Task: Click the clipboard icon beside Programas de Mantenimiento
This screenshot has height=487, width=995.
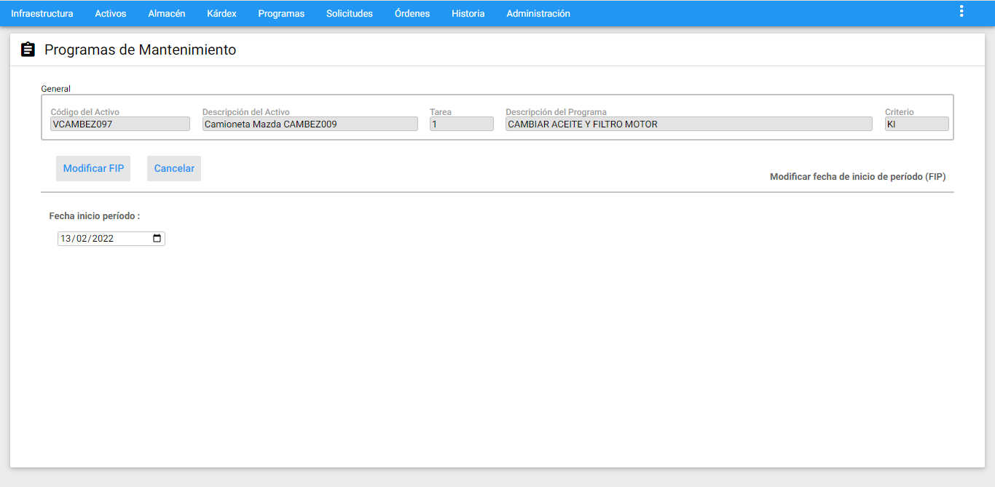Action: click(28, 50)
